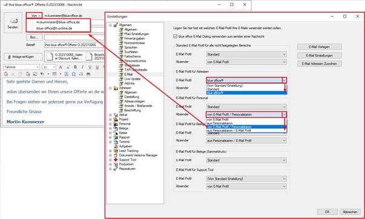
Task: Open the font size 11 dropdown
Action: pos(54,67)
